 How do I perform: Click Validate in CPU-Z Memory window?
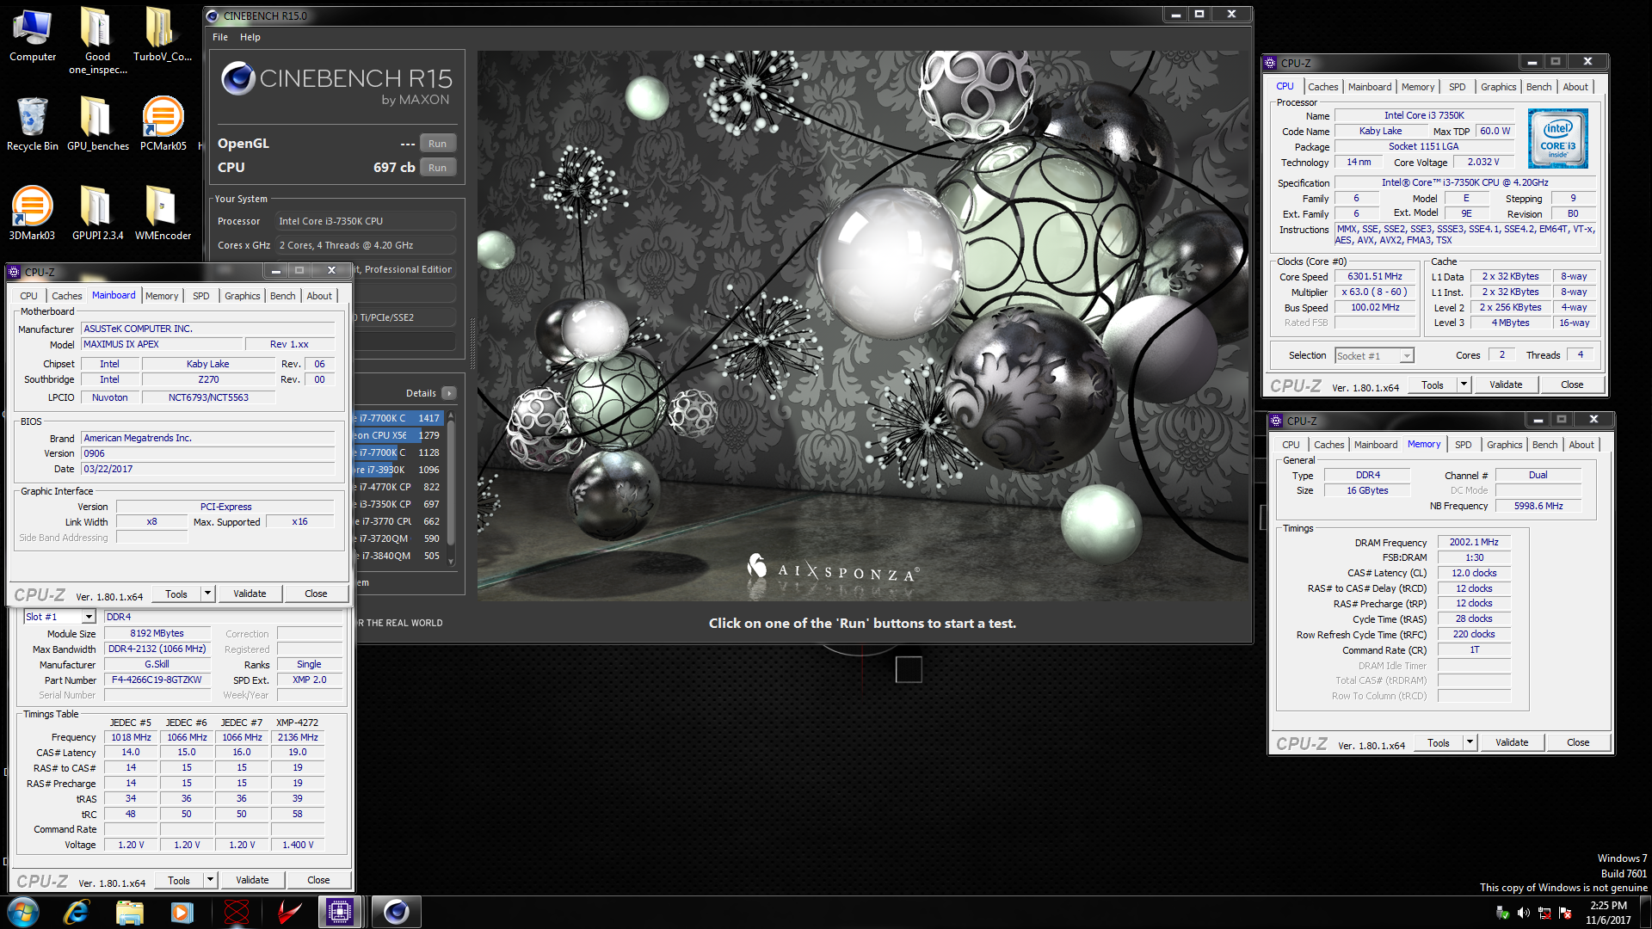[1511, 742]
